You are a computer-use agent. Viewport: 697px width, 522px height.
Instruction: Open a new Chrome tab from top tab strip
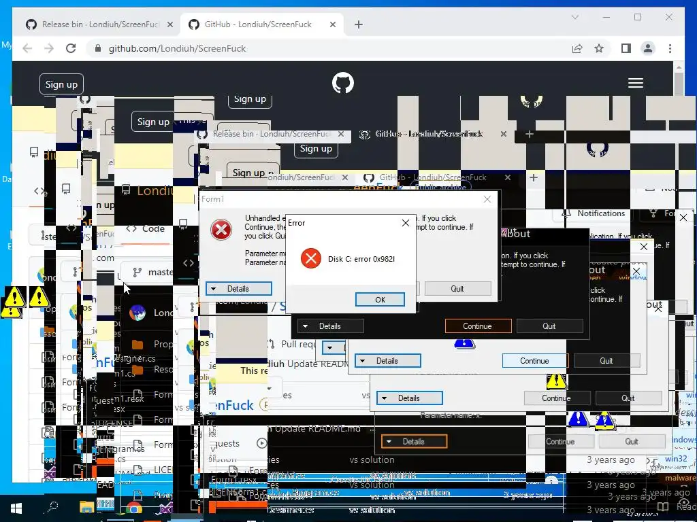click(358, 24)
